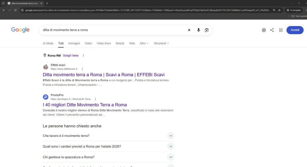
Task: Open the tab search dropdown arrow
Action: tap(3, 3)
